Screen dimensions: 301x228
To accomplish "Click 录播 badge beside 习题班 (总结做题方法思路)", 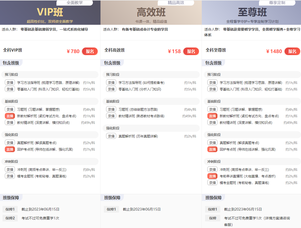I will pos(111,109).
